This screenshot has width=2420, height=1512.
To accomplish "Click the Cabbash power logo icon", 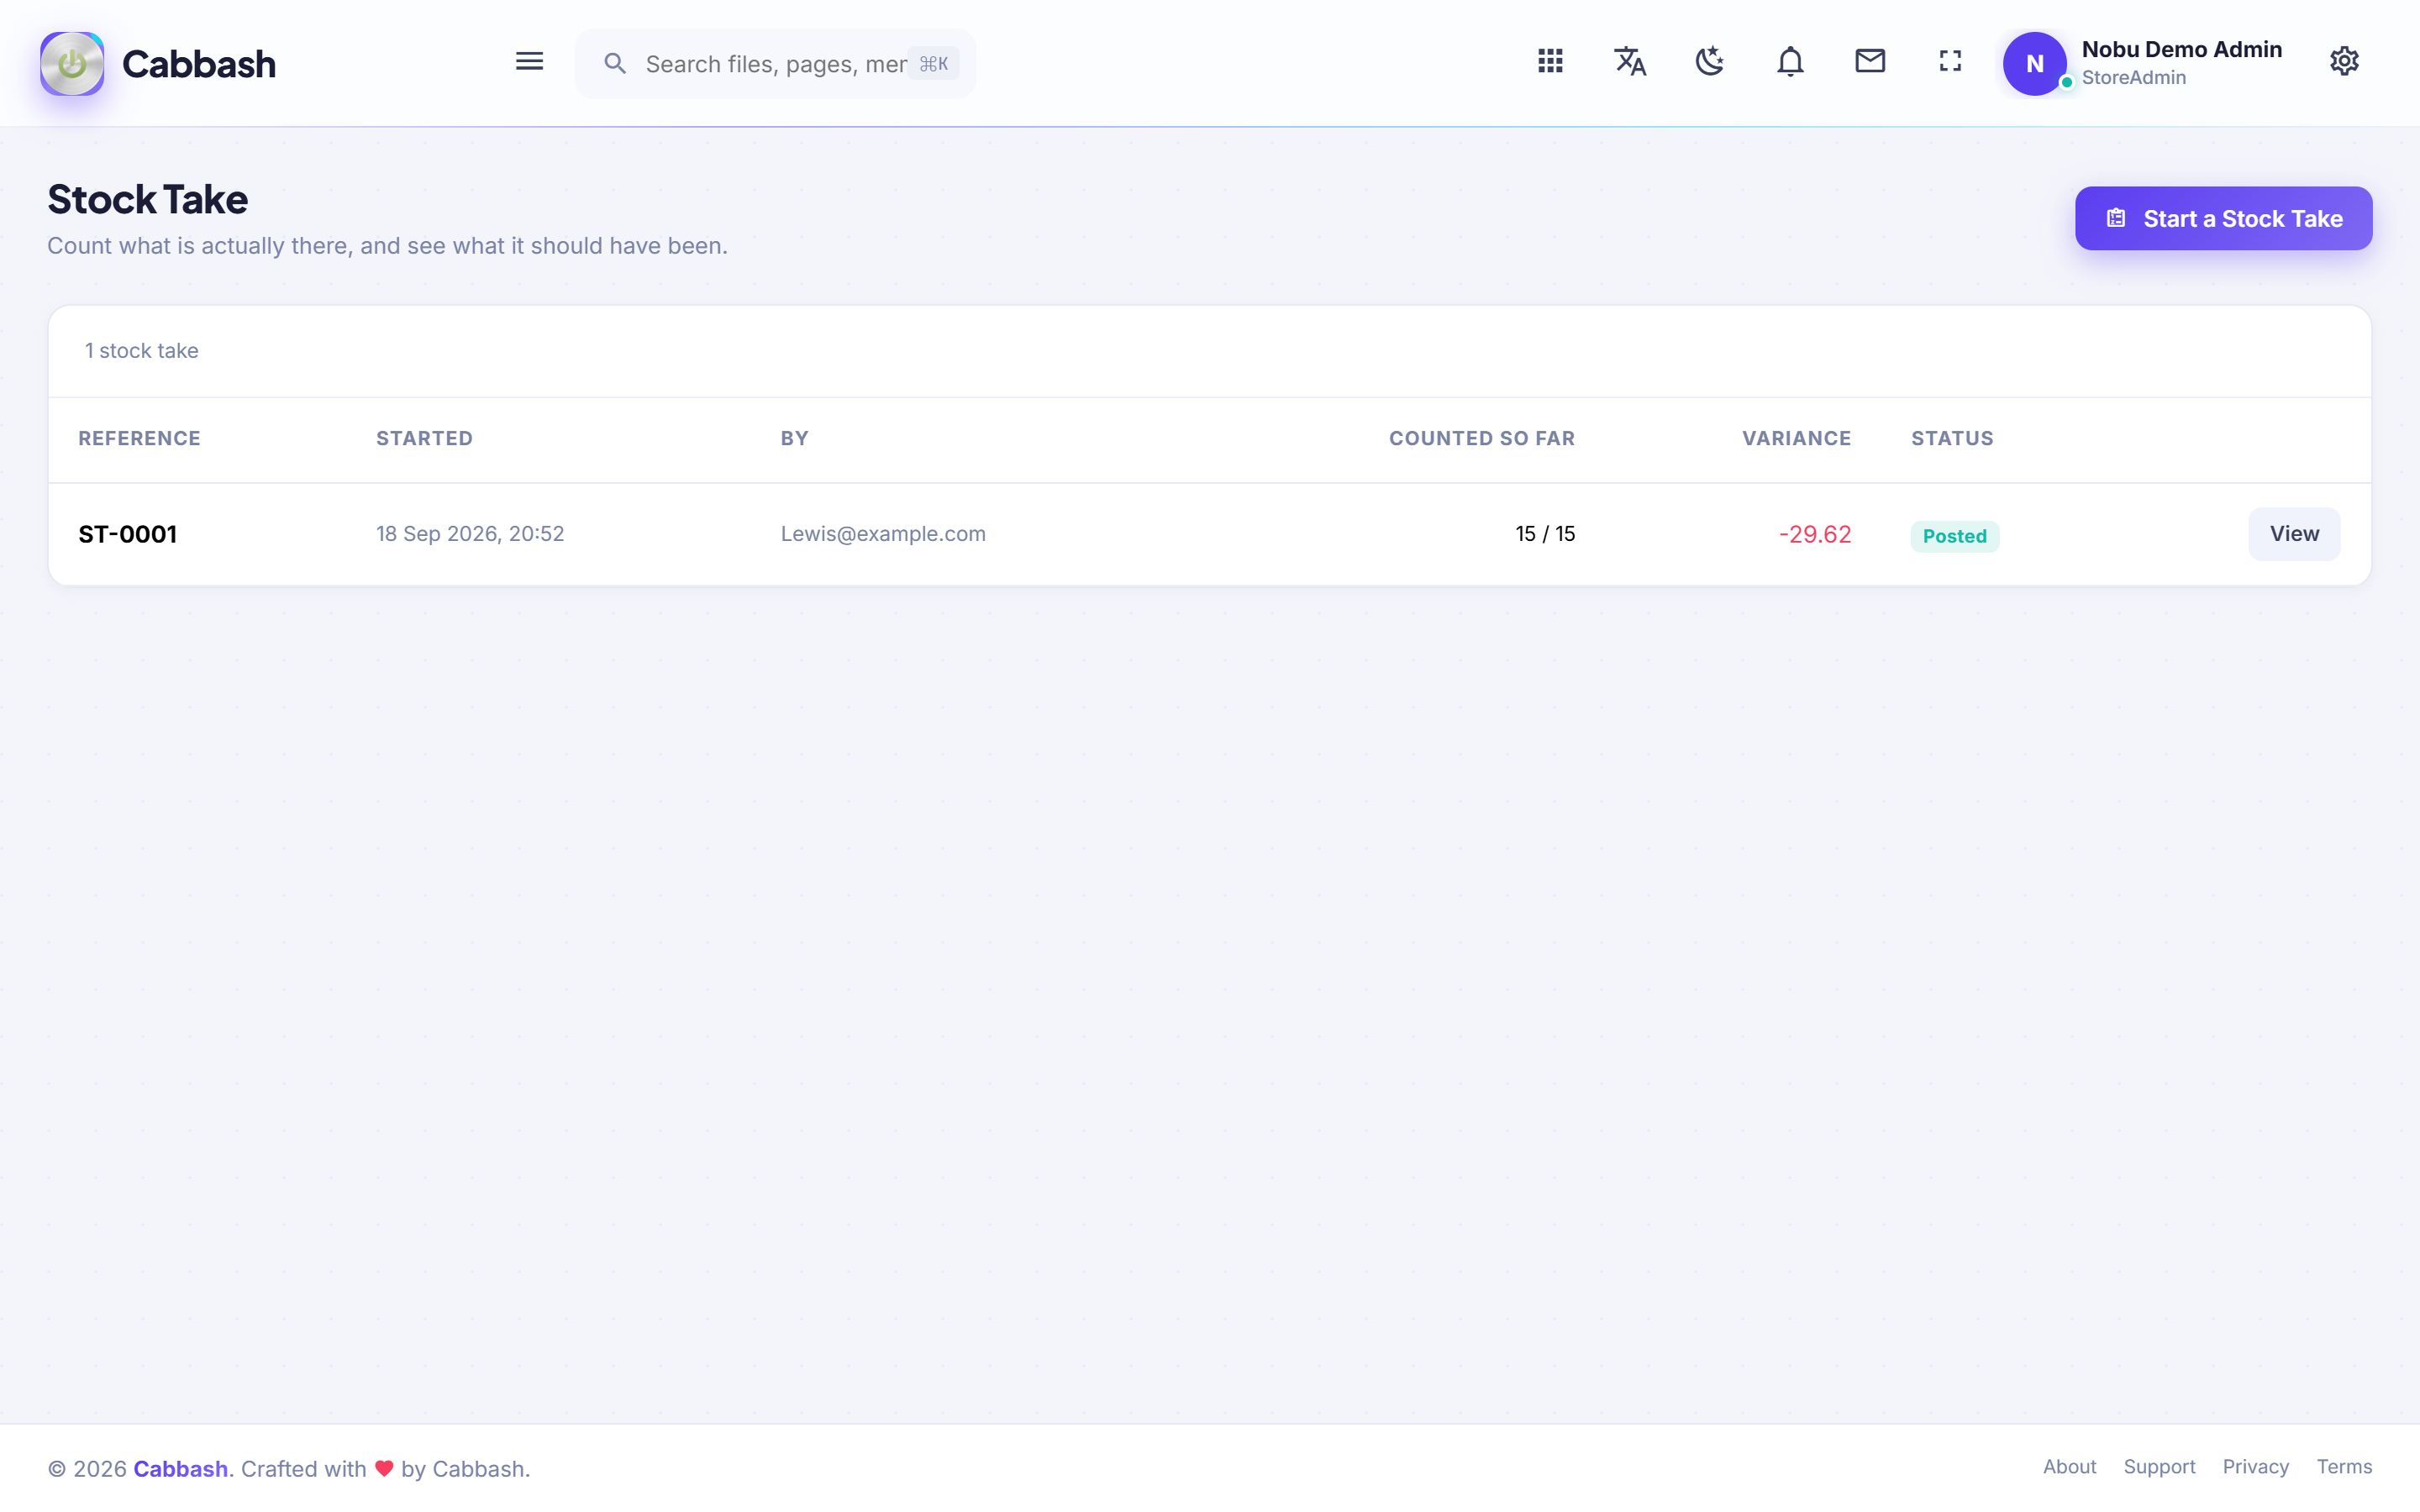I will click(72, 63).
